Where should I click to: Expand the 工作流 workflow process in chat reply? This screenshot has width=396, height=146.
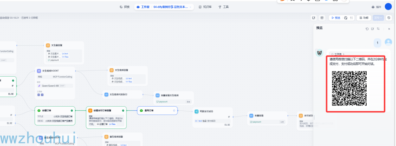[x=337, y=54]
